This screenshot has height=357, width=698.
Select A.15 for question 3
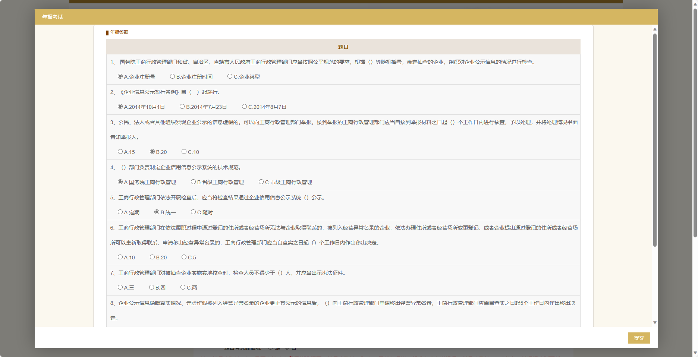pos(120,152)
